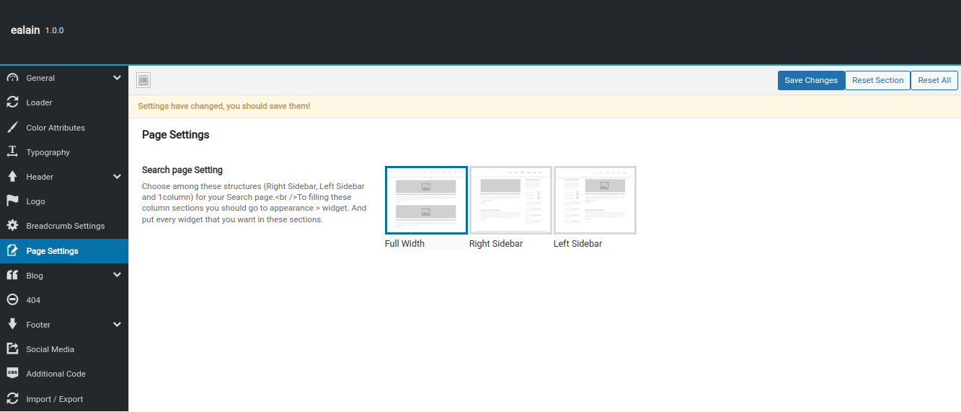Image resolution: width=961 pixels, height=412 pixels.
Task: Click the Loader refresh icon
Action: [x=12, y=102]
